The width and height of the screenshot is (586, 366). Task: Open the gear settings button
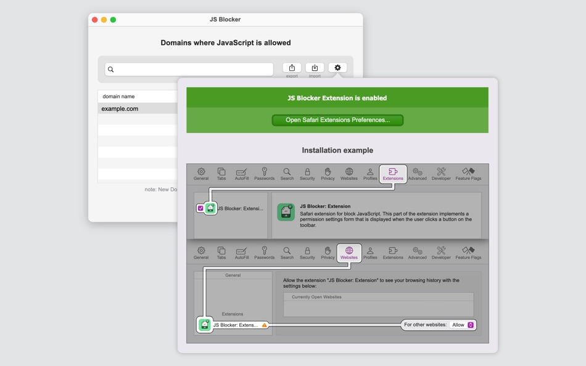337,68
